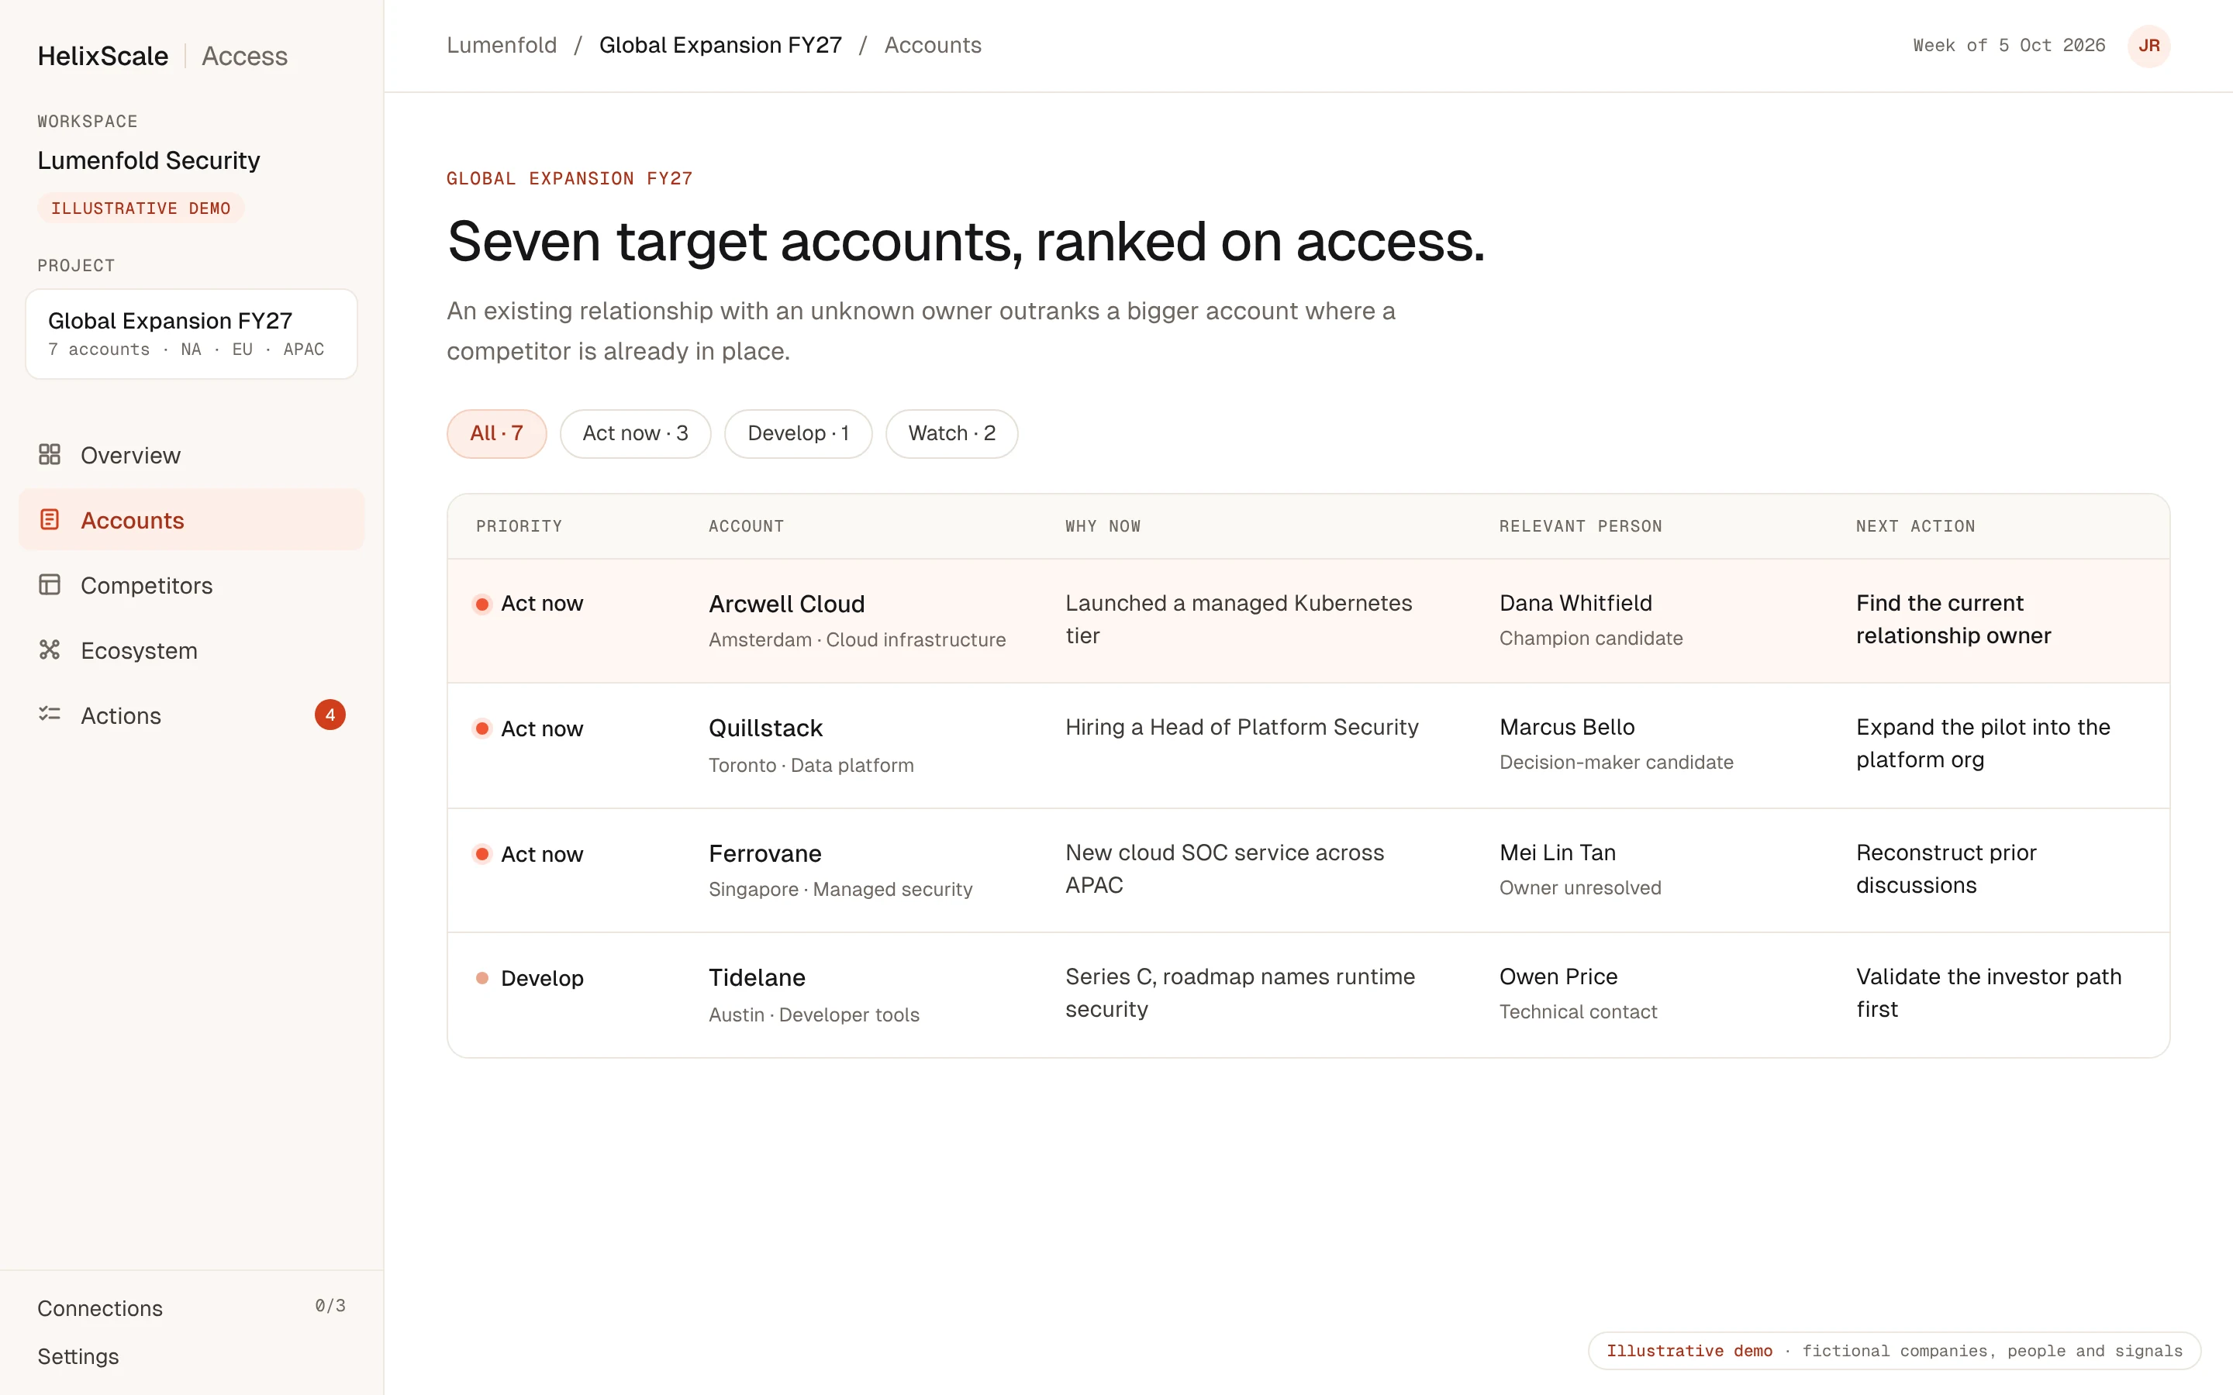This screenshot has height=1395, width=2233.
Task: Click the PRIORITY column header
Action: pos(519,526)
